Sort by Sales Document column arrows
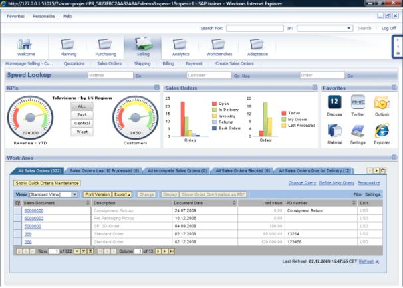Image resolution: width=403 pixels, height=288 pixels. (x=88, y=203)
